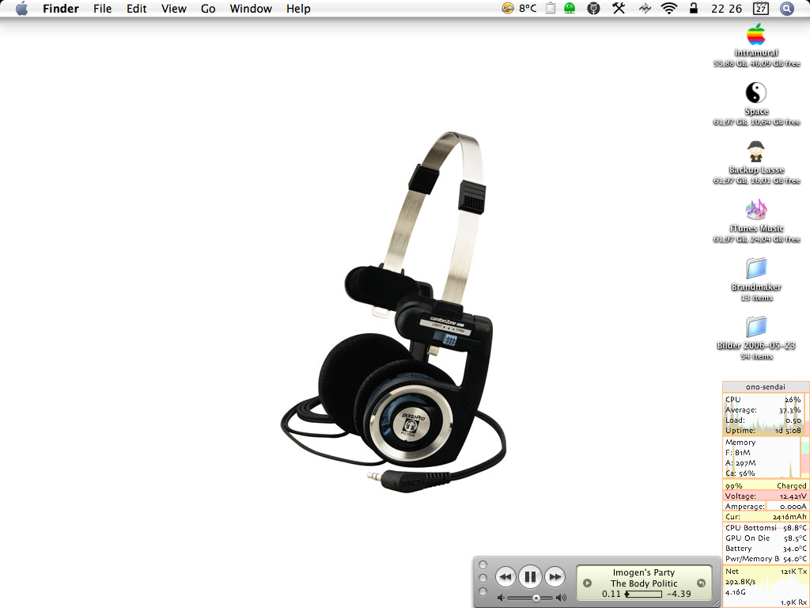Skip to next track in iTunes
The image size is (810, 608).
tap(555, 576)
